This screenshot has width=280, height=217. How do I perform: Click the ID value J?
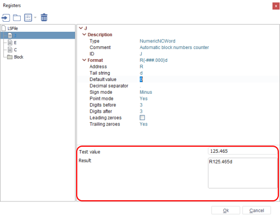tap(141, 54)
